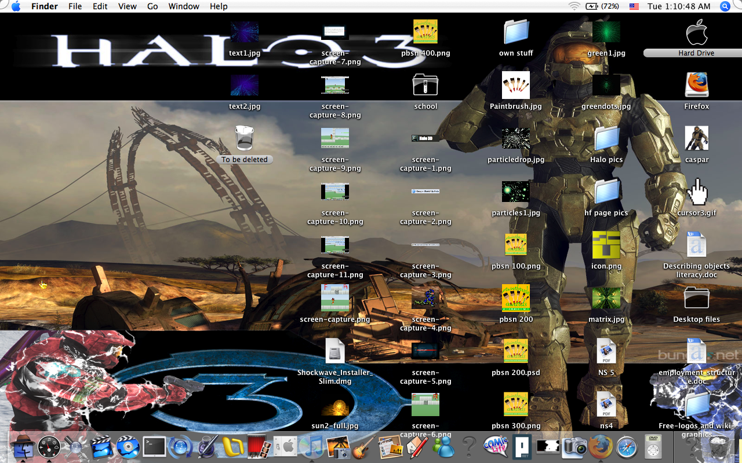Screen dimensions: 742x463
Task: Launch Terminal from the Dock
Action: [155, 447]
